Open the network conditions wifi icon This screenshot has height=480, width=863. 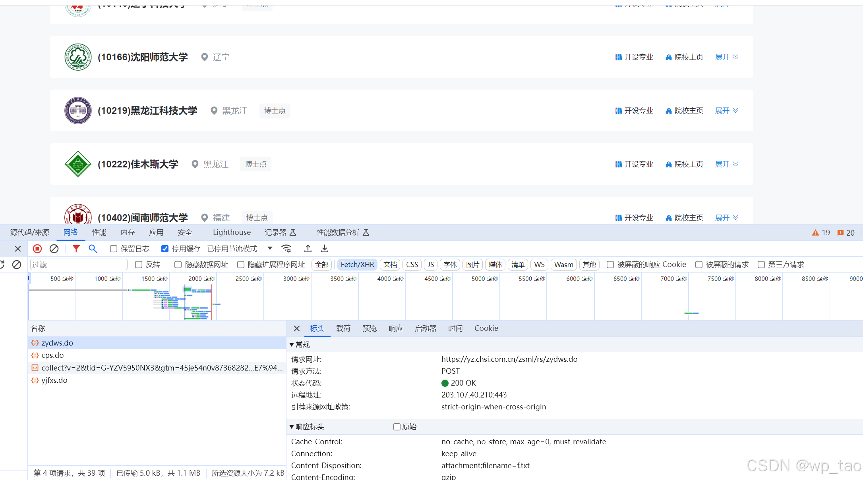(x=286, y=249)
